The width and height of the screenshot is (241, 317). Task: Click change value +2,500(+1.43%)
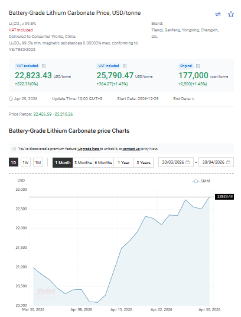click(x=193, y=84)
